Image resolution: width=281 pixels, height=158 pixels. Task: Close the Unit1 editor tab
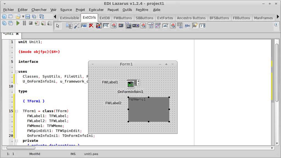[x=17, y=34]
